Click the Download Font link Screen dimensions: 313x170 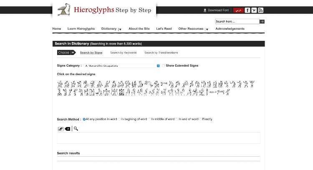[216, 10]
